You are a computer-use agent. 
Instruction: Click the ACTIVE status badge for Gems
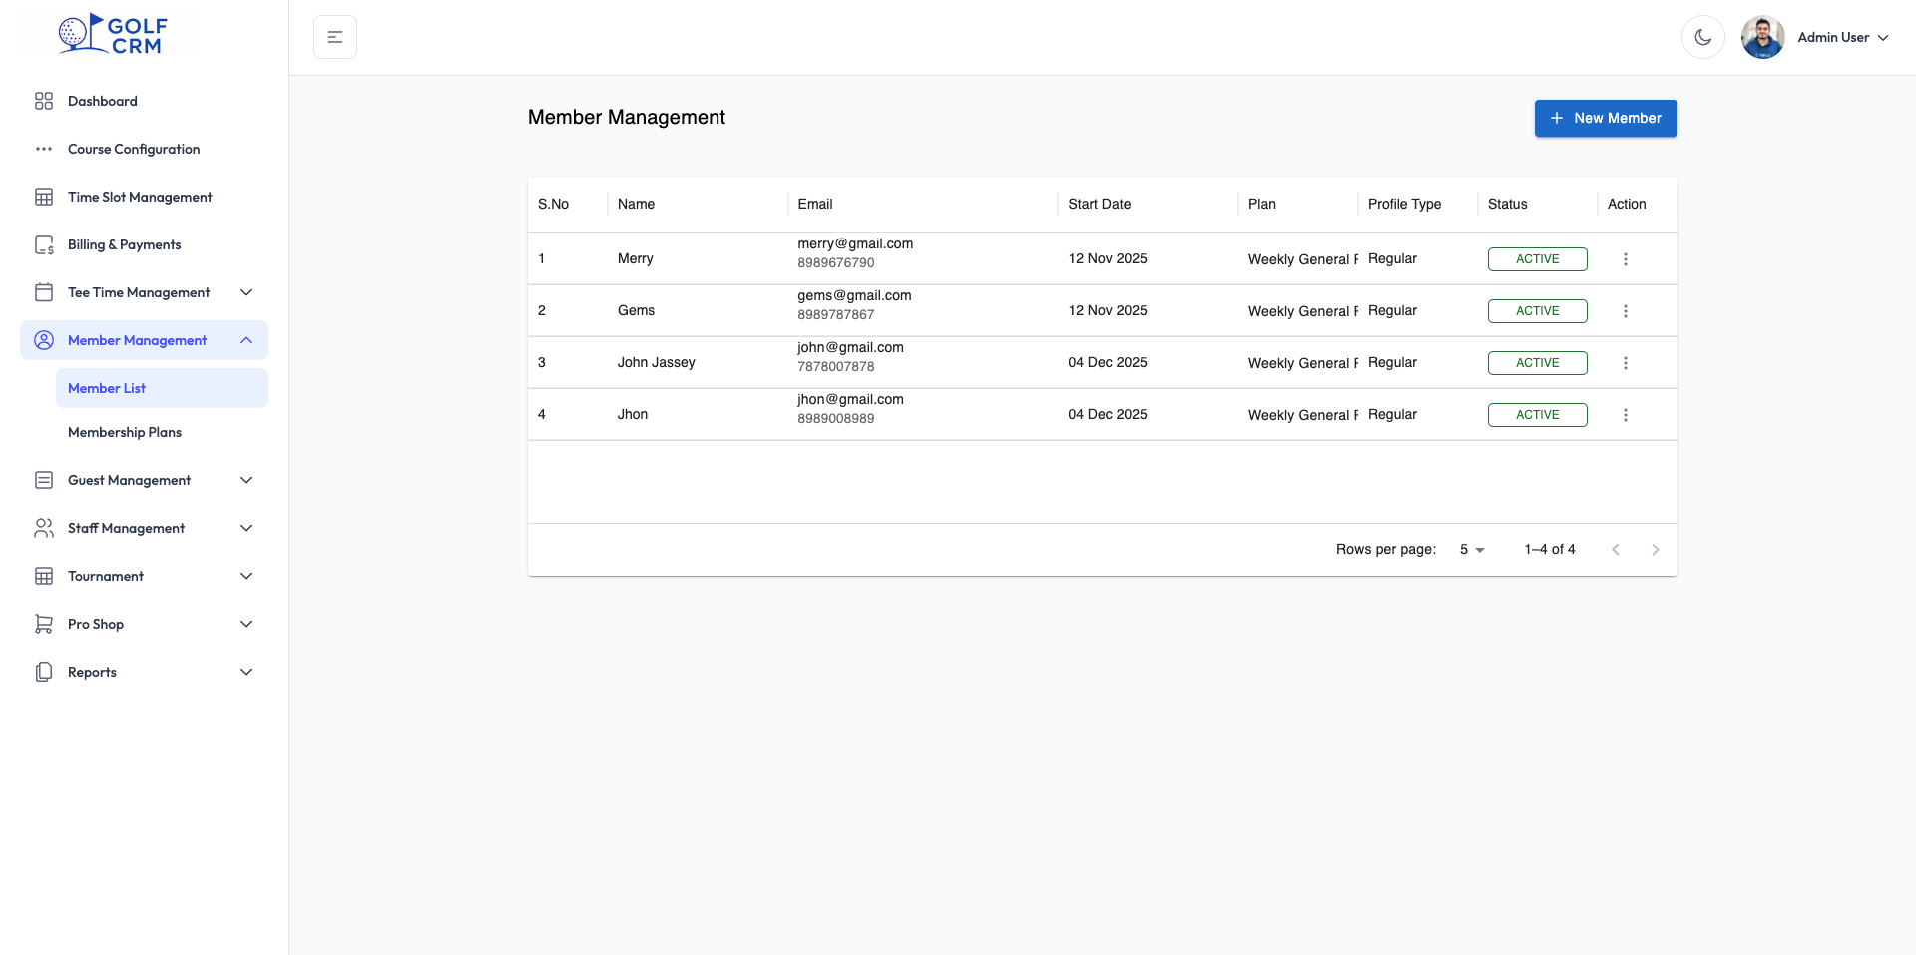(x=1538, y=311)
